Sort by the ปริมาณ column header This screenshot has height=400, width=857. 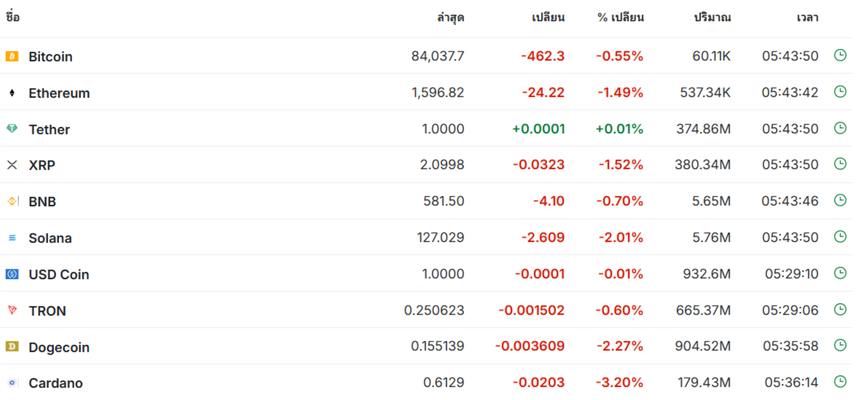(x=713, y=17)
